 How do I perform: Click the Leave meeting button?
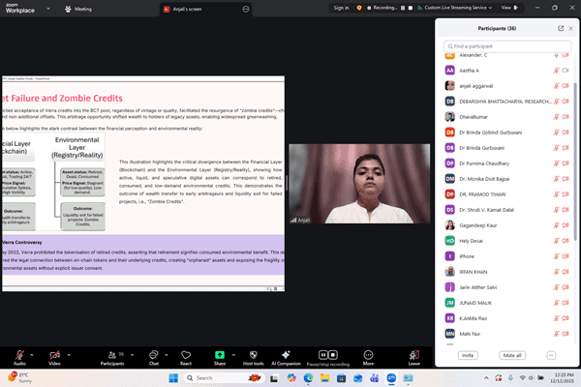[414, 357]
